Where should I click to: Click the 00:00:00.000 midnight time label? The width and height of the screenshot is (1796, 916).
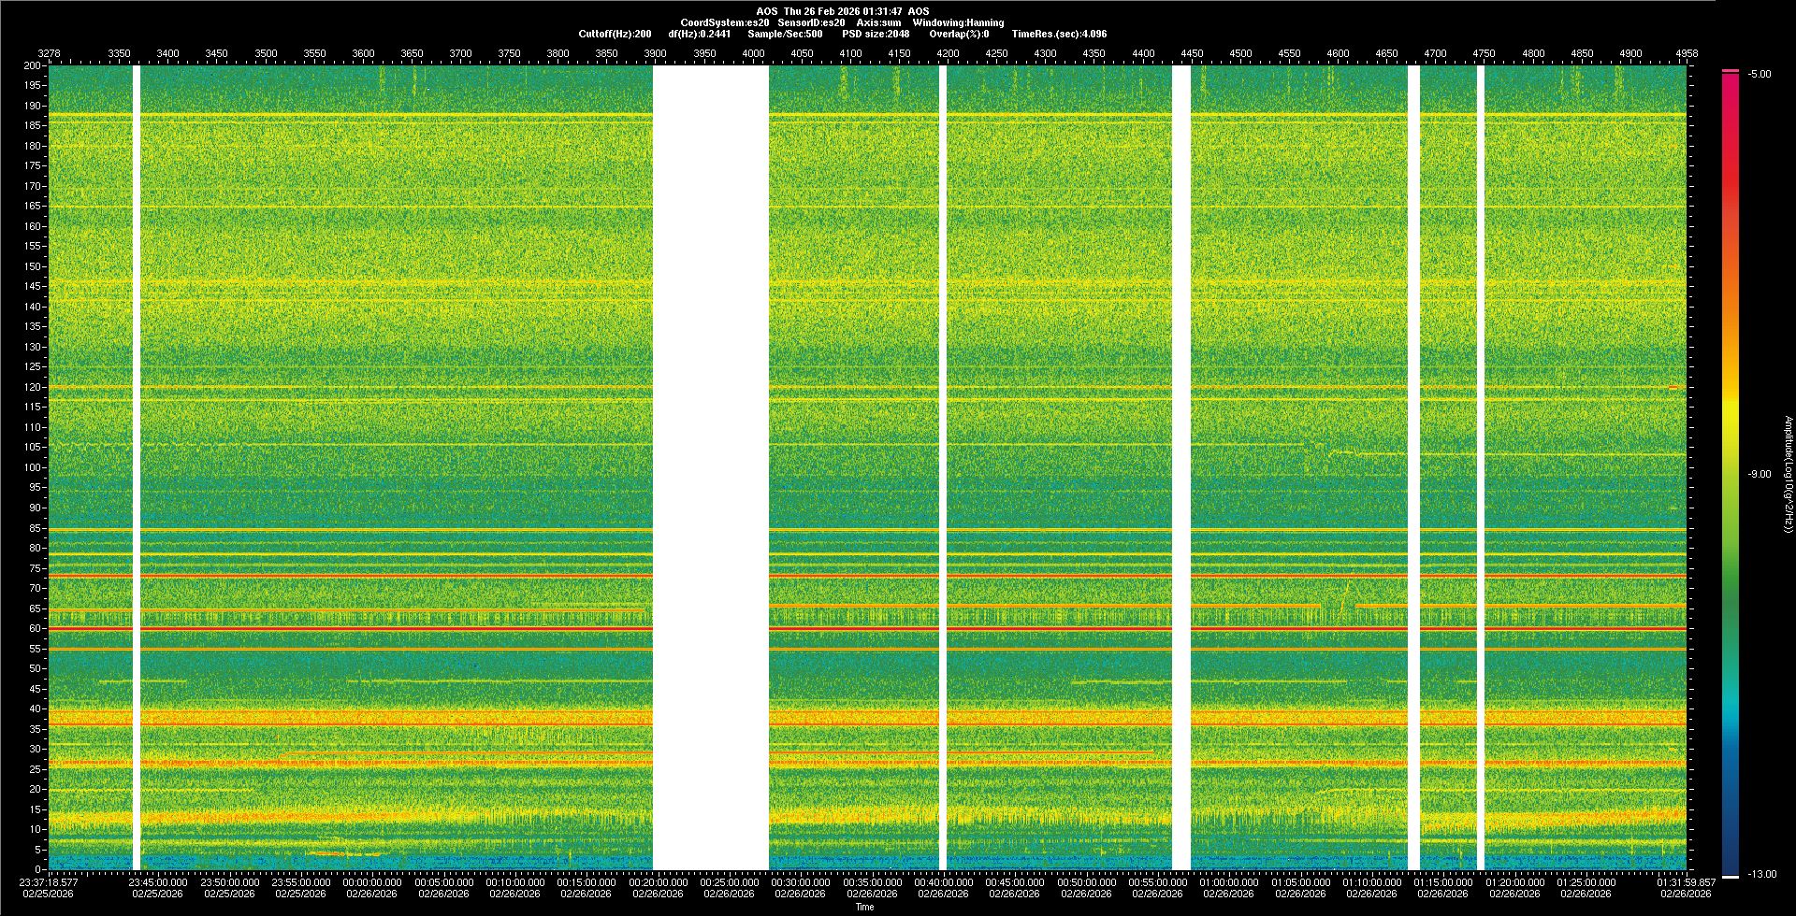click(x=372, y=881)
